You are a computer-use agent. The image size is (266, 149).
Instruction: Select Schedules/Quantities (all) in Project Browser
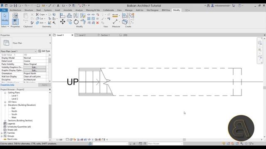click(19, 127)
